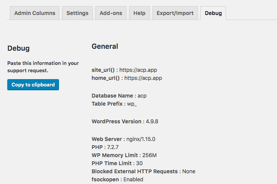Viewport: 277px width, 184px height.
Task: Open the Admin Columns tab
Action: pos(34,13)
